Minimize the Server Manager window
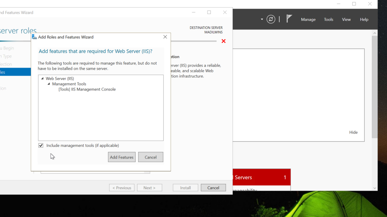 339,4
